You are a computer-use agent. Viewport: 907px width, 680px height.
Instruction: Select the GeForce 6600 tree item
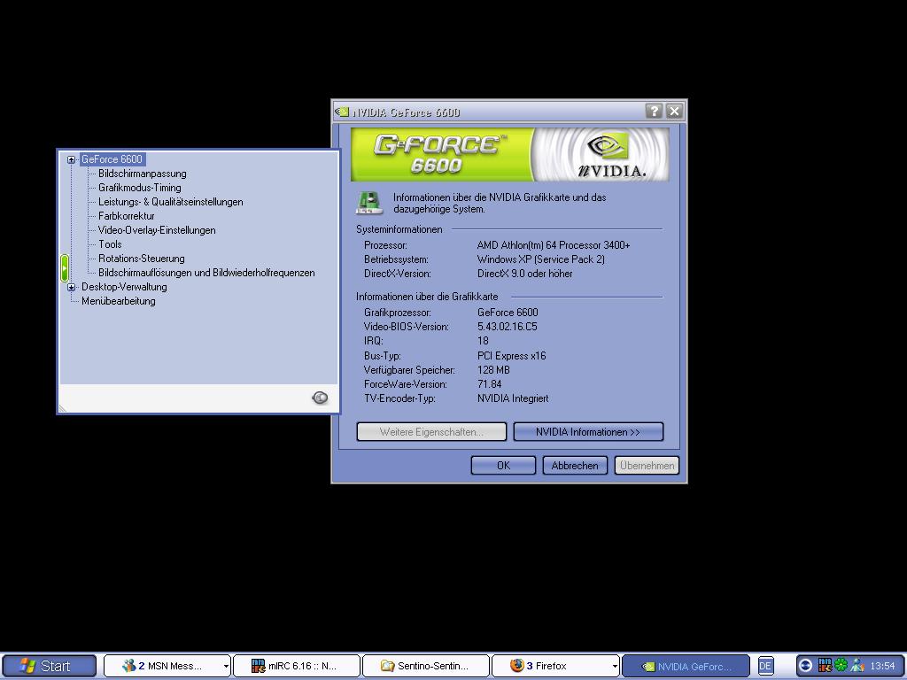(112, 159)
